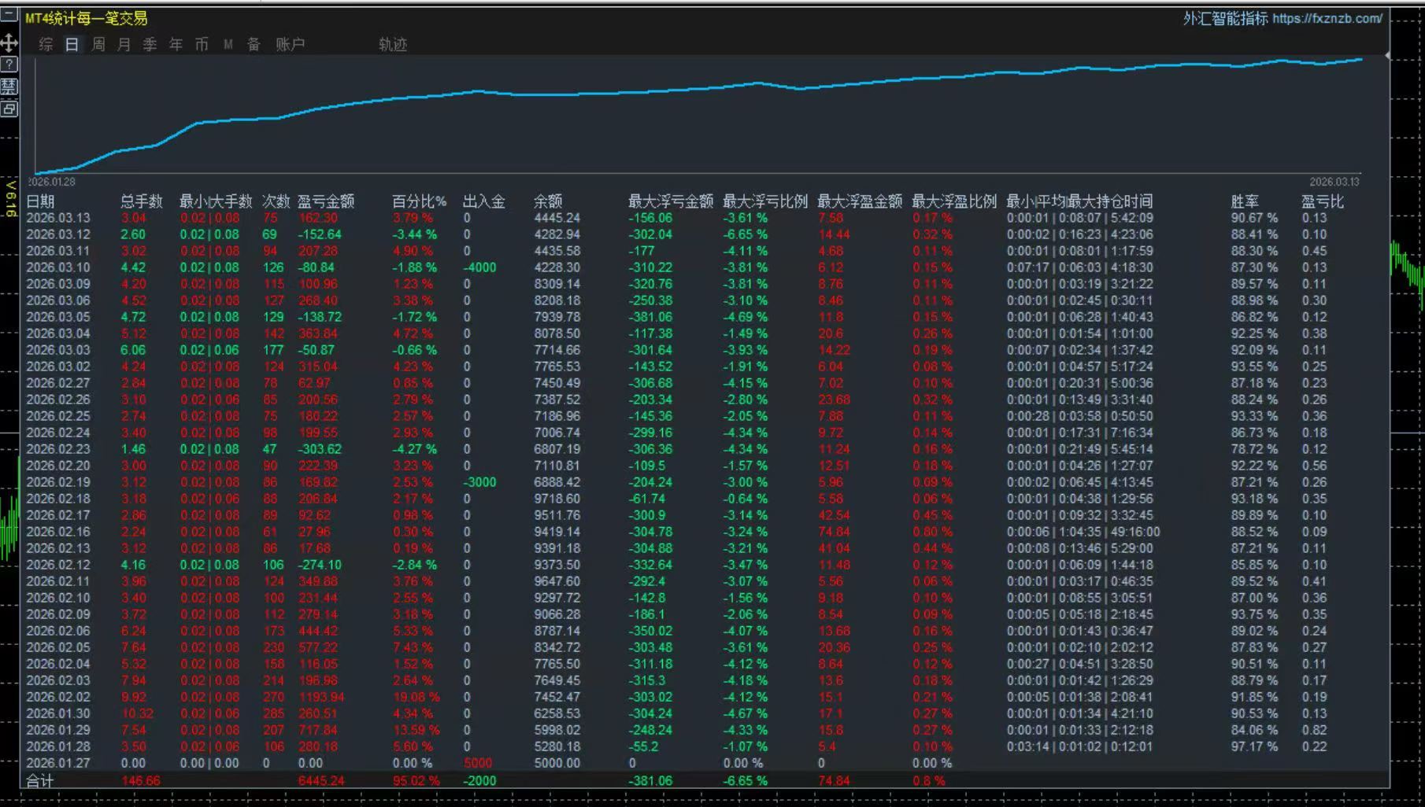Switch to the 年 yearly tab

[176, 45]
